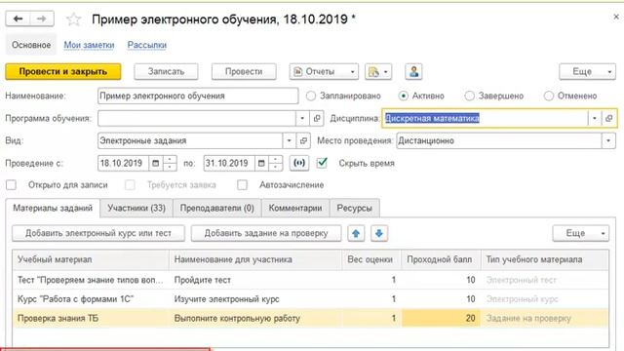
Task: Open calendar for end date 31.10.2019
Action: [261, 163]
